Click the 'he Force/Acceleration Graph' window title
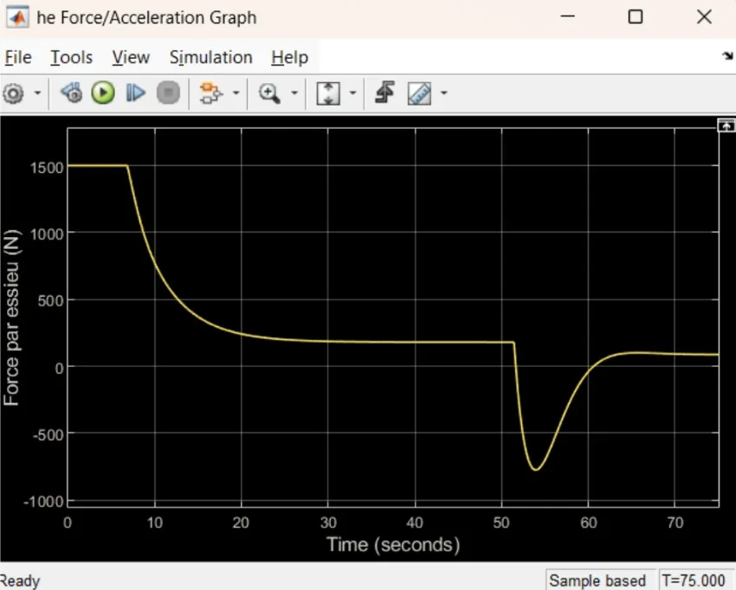The height and width of the screenshot is (590, 736). (x=147, y=17)
